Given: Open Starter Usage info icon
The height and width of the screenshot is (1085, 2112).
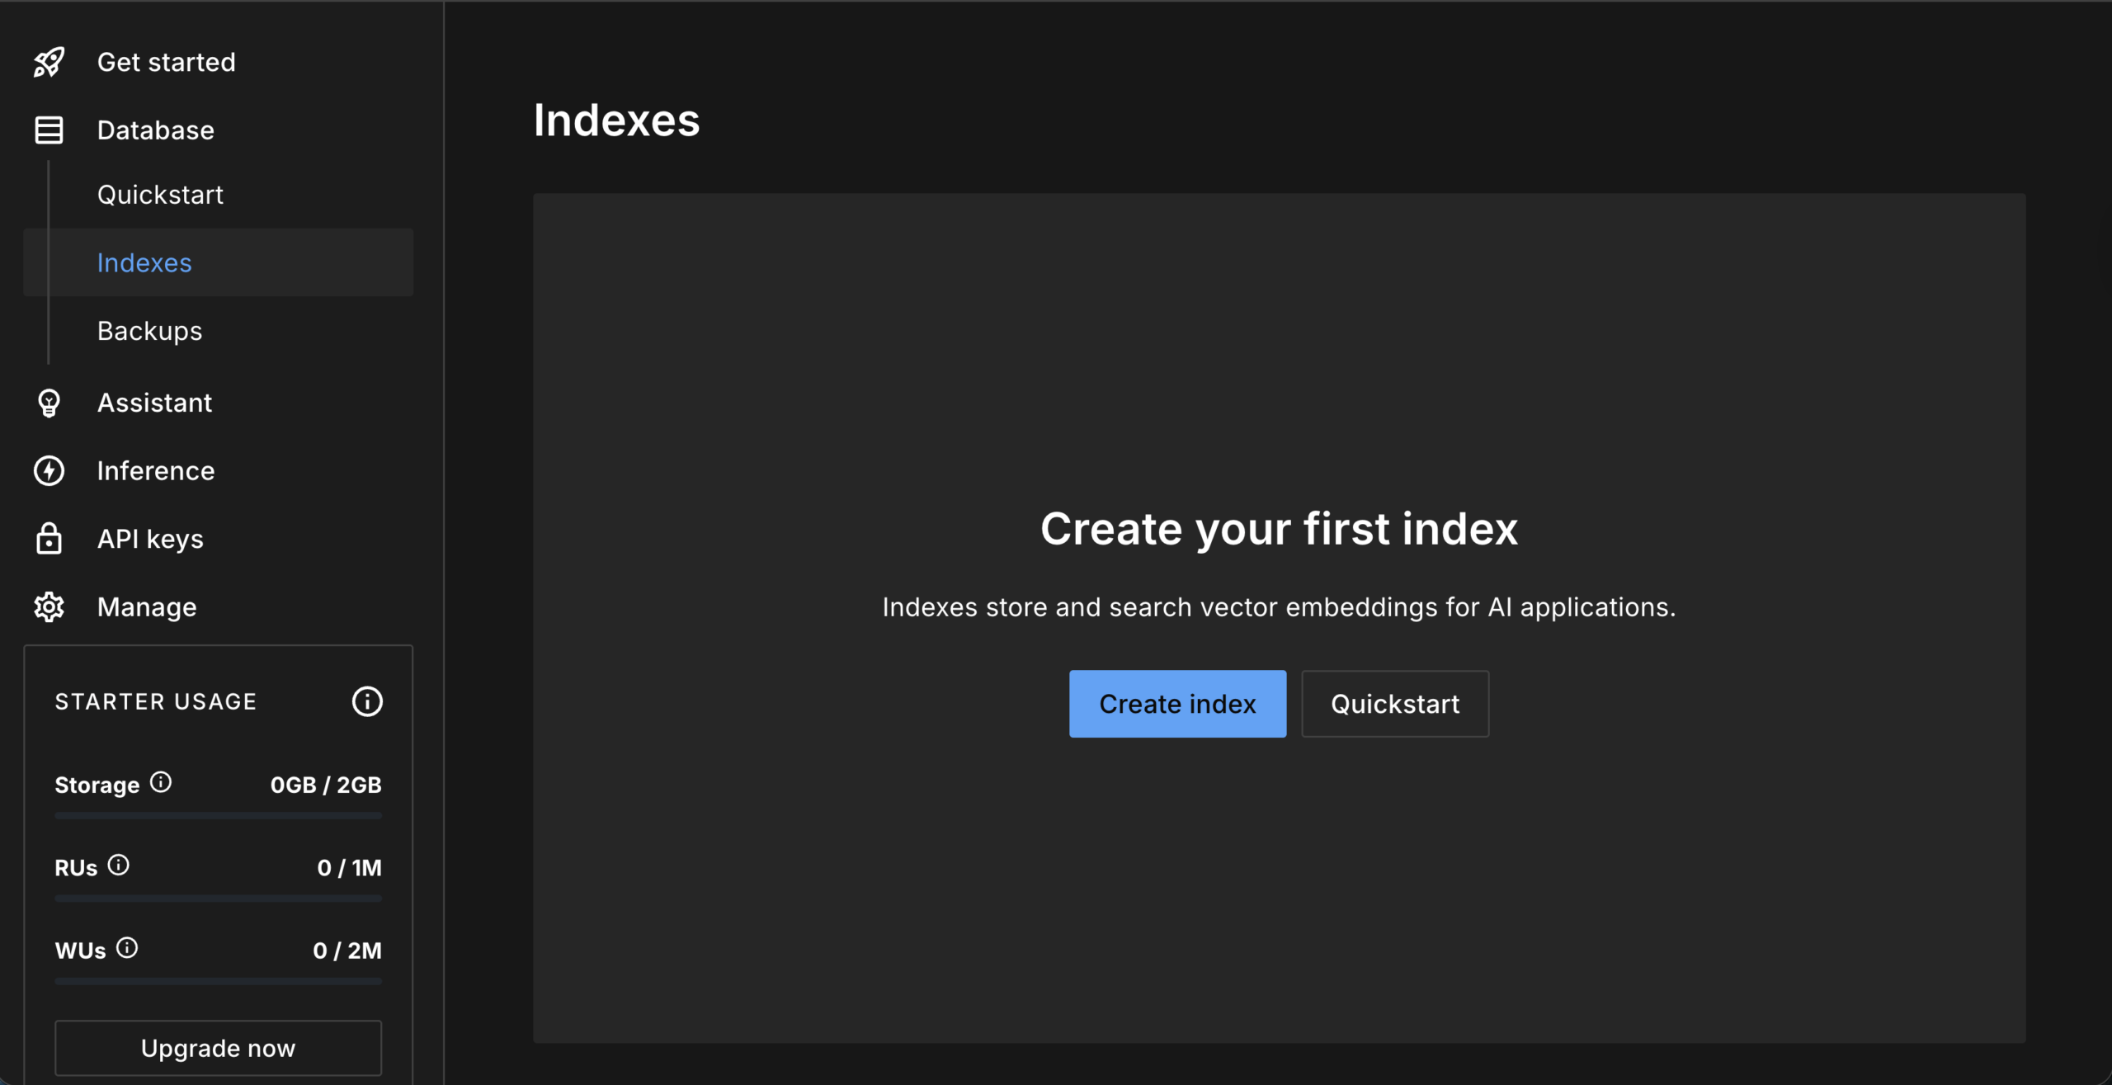Looking at the screenshot, I should [x=367, y=701].
